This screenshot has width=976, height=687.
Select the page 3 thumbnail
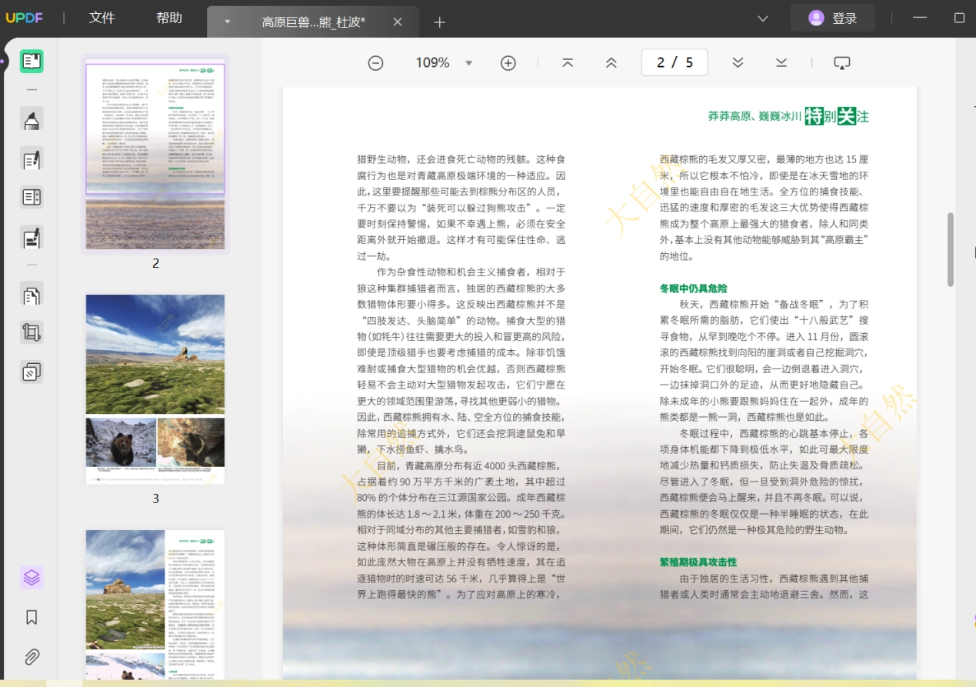point(155,389)
